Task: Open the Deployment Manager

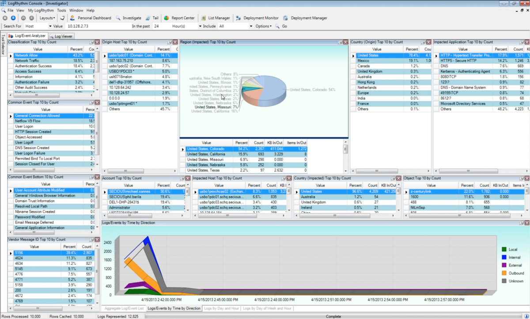Action: pos(305,18)
